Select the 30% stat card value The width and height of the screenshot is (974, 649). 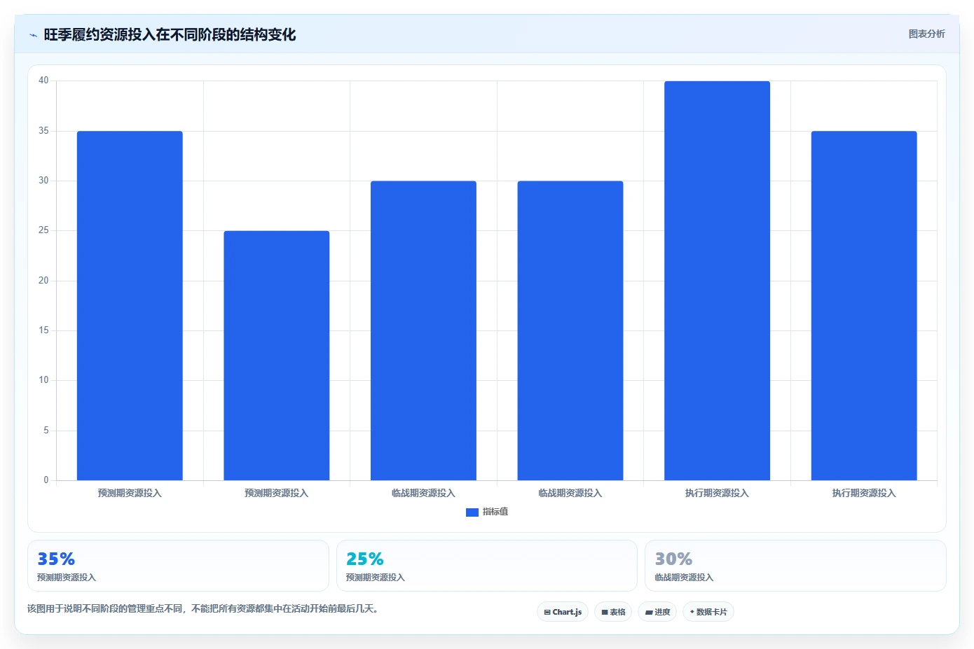(673, 559)
